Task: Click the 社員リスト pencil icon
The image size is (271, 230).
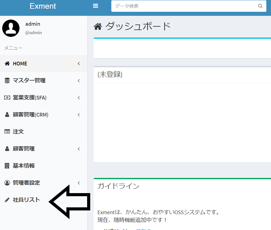Action: [7, 200]
